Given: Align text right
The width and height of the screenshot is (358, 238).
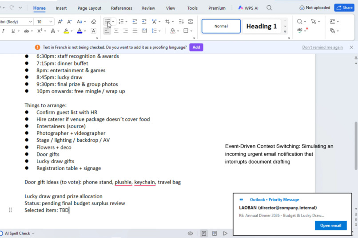Looking at the screenshot, I should coord(126,31).
